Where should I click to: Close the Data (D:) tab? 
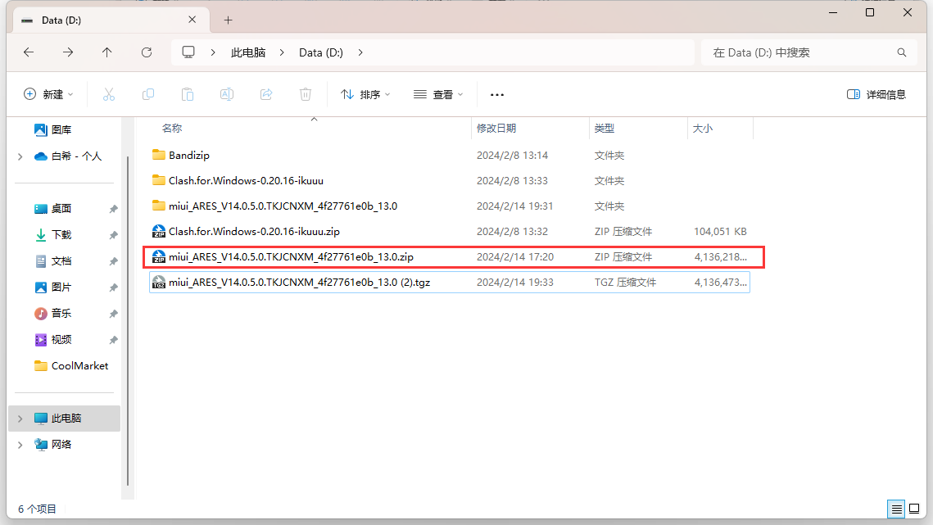pyautogui.click(x=192, y=20)
